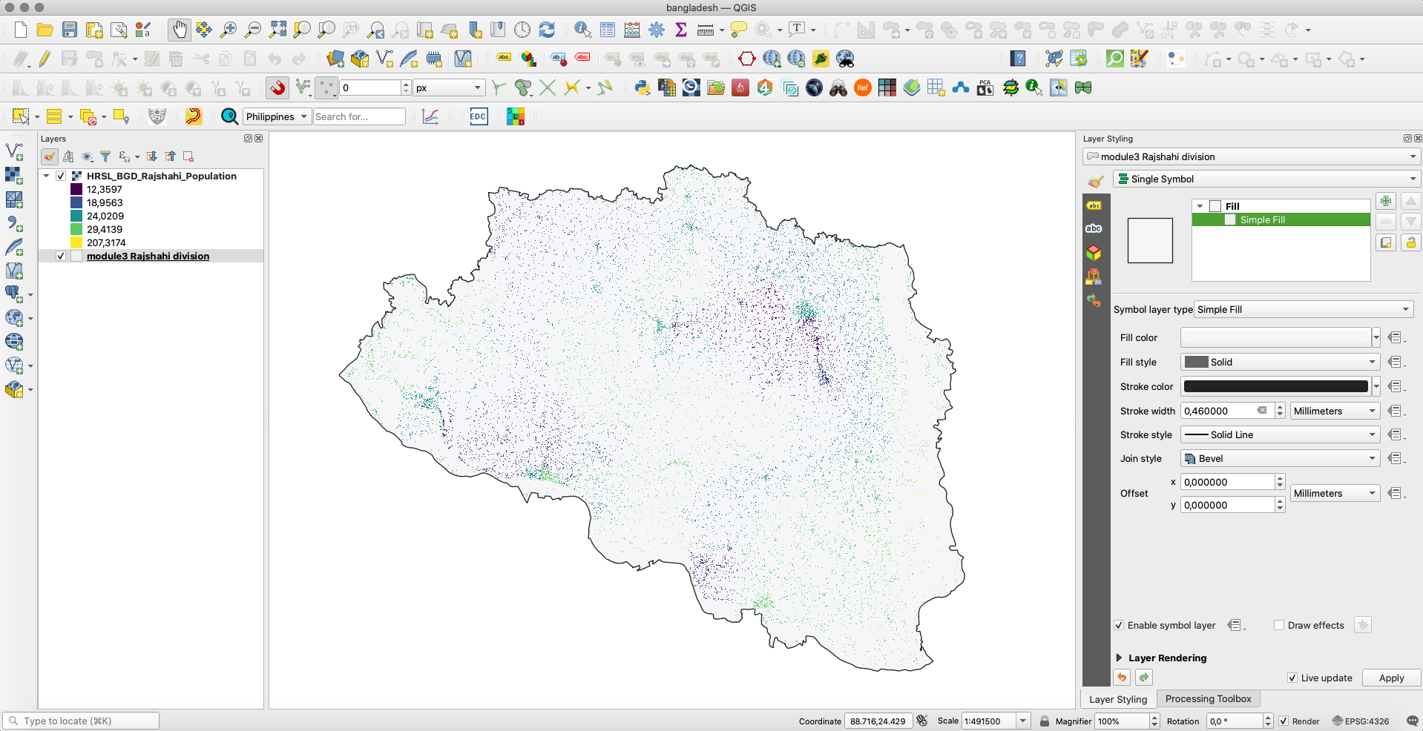Open the Identify Features tool
This screenshot has width=1423, height=731.
(583, 30)
